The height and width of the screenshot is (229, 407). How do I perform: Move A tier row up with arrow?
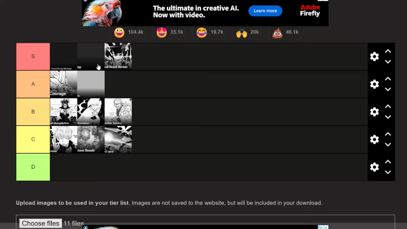coord(388,79)
